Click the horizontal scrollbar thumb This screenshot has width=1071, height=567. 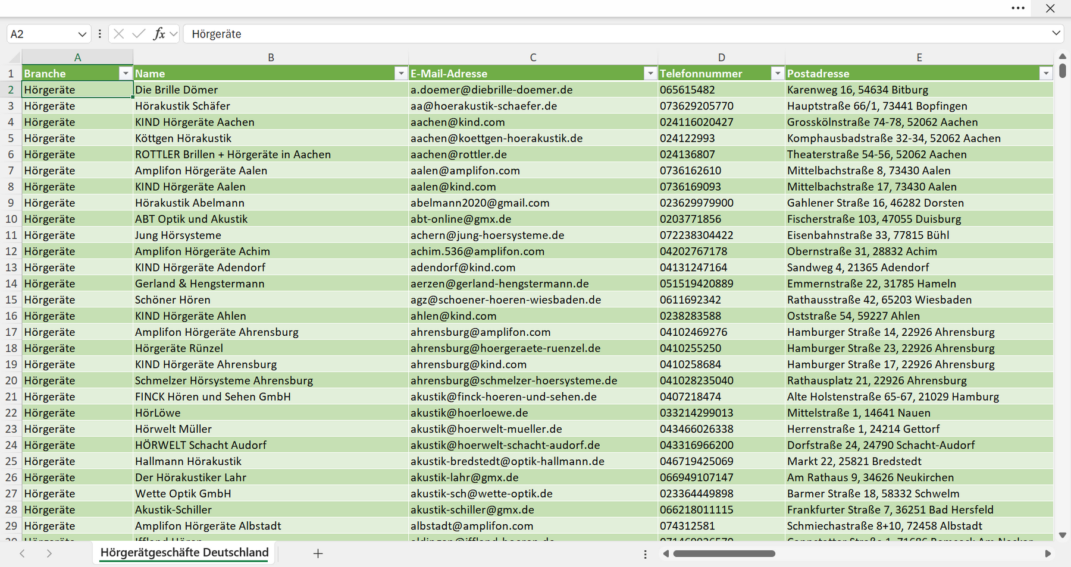pyautogui.click(x=724, y=553)
